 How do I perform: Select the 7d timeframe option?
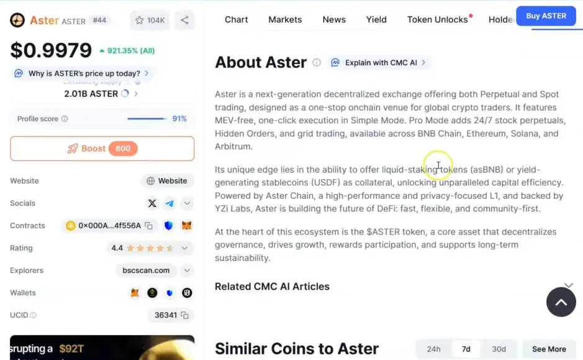coord(466,349)
